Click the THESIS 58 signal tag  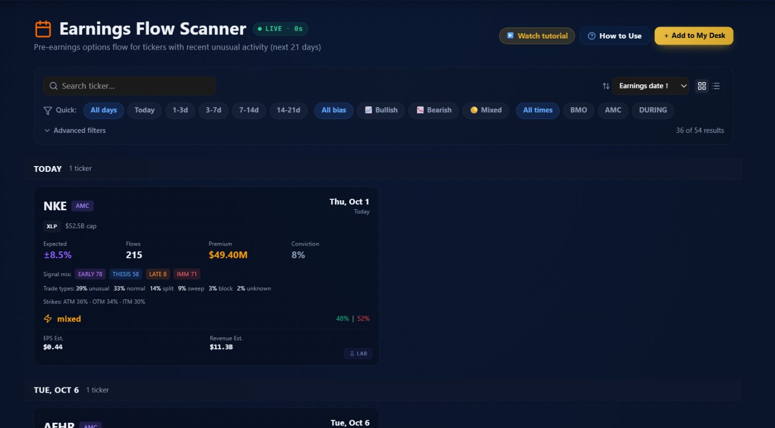(x=125, y=274)
